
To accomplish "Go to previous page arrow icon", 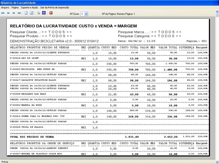I will pos(8,13).
